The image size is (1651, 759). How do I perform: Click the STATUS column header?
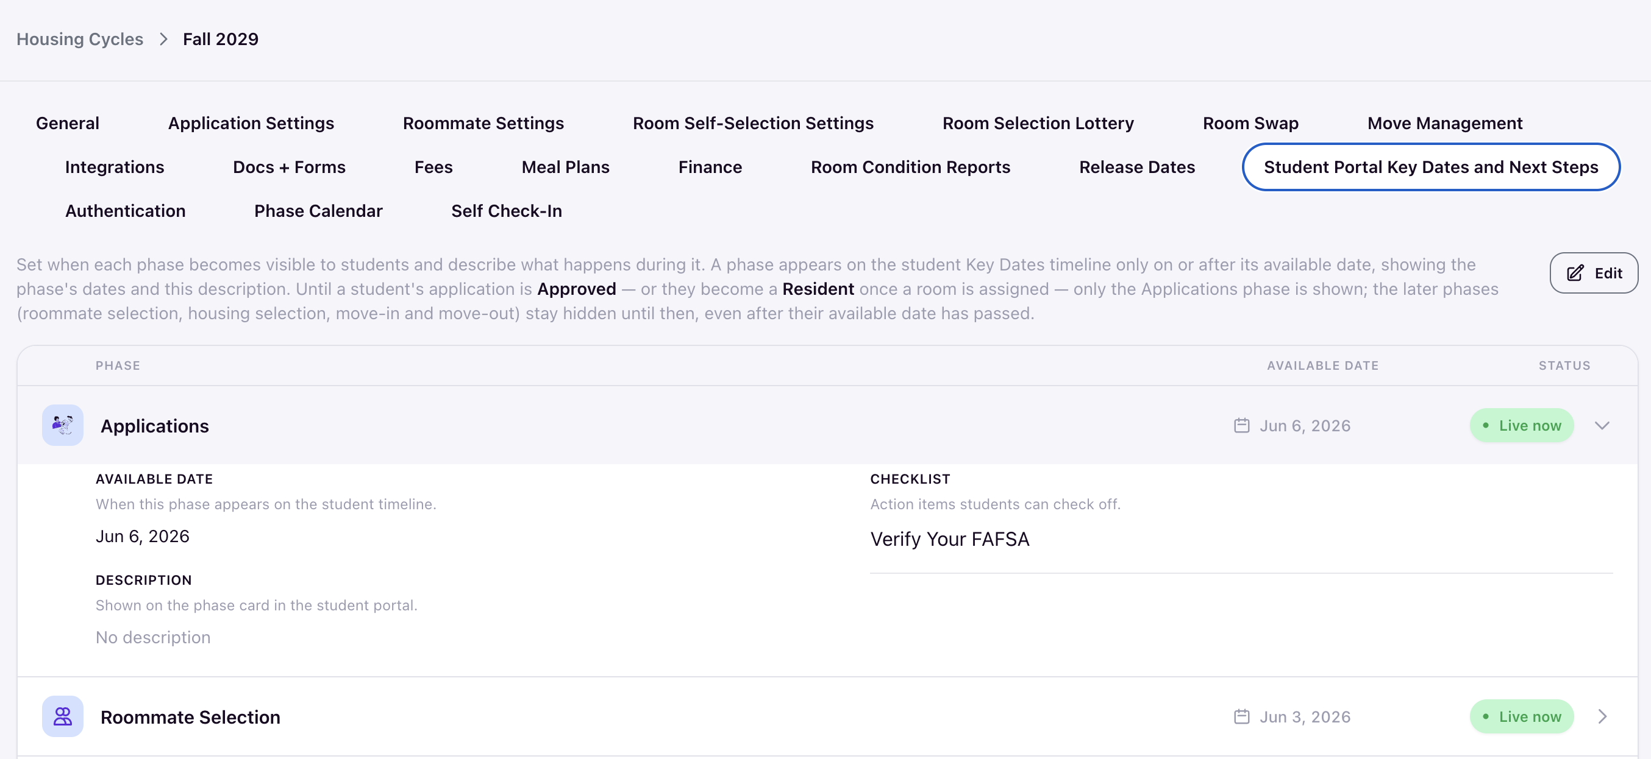(x=1564, y=365)
